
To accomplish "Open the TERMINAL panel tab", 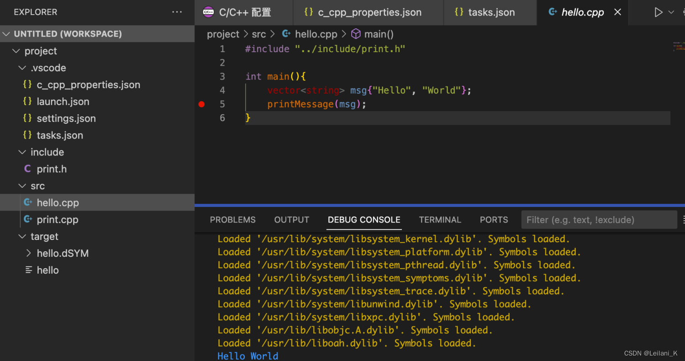I will pyautogui.click(x=440, y=220).
